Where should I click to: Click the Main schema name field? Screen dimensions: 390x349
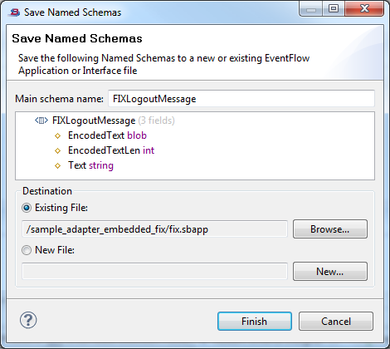(x=241, y=99)
